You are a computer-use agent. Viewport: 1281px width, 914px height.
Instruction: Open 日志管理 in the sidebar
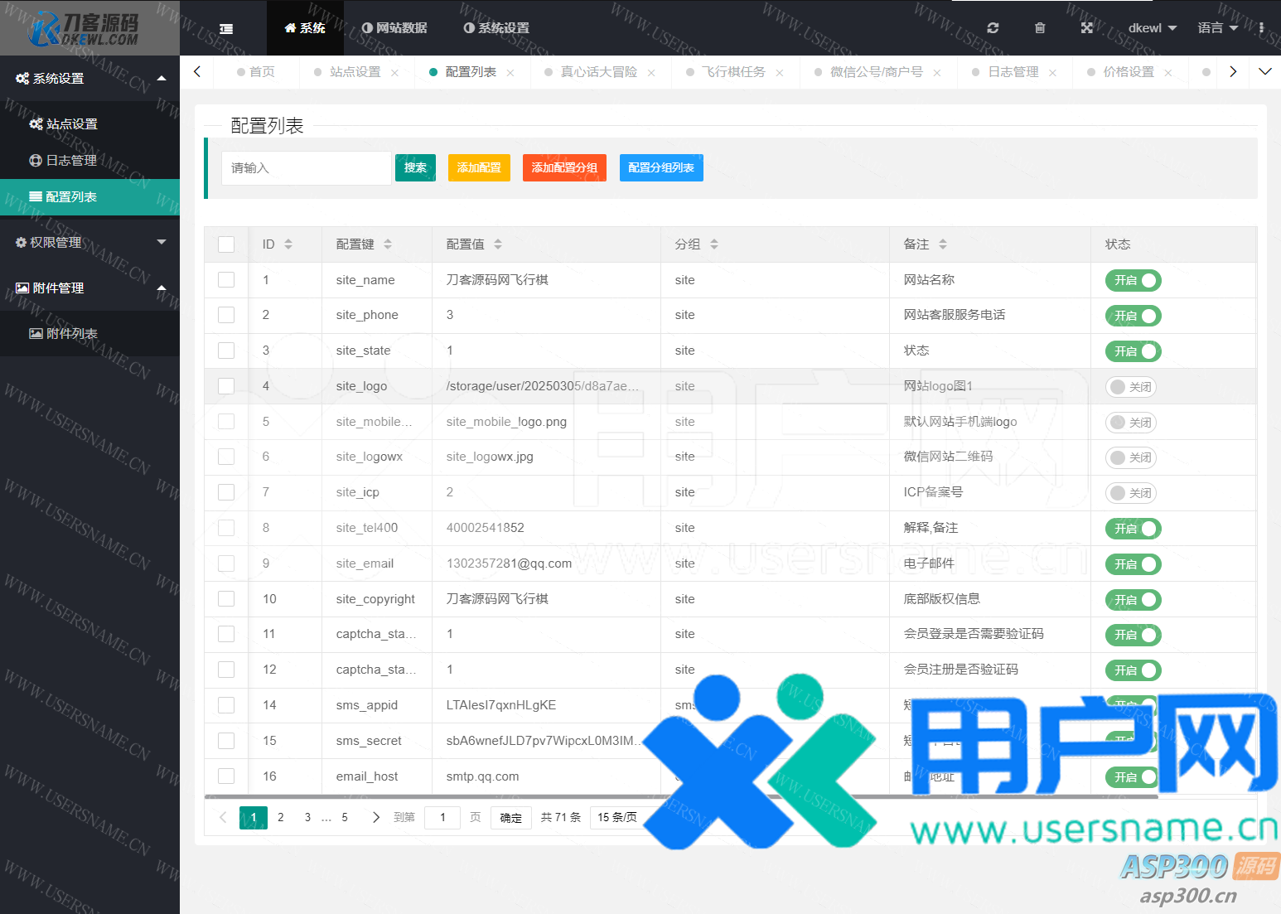click(89, 161)
